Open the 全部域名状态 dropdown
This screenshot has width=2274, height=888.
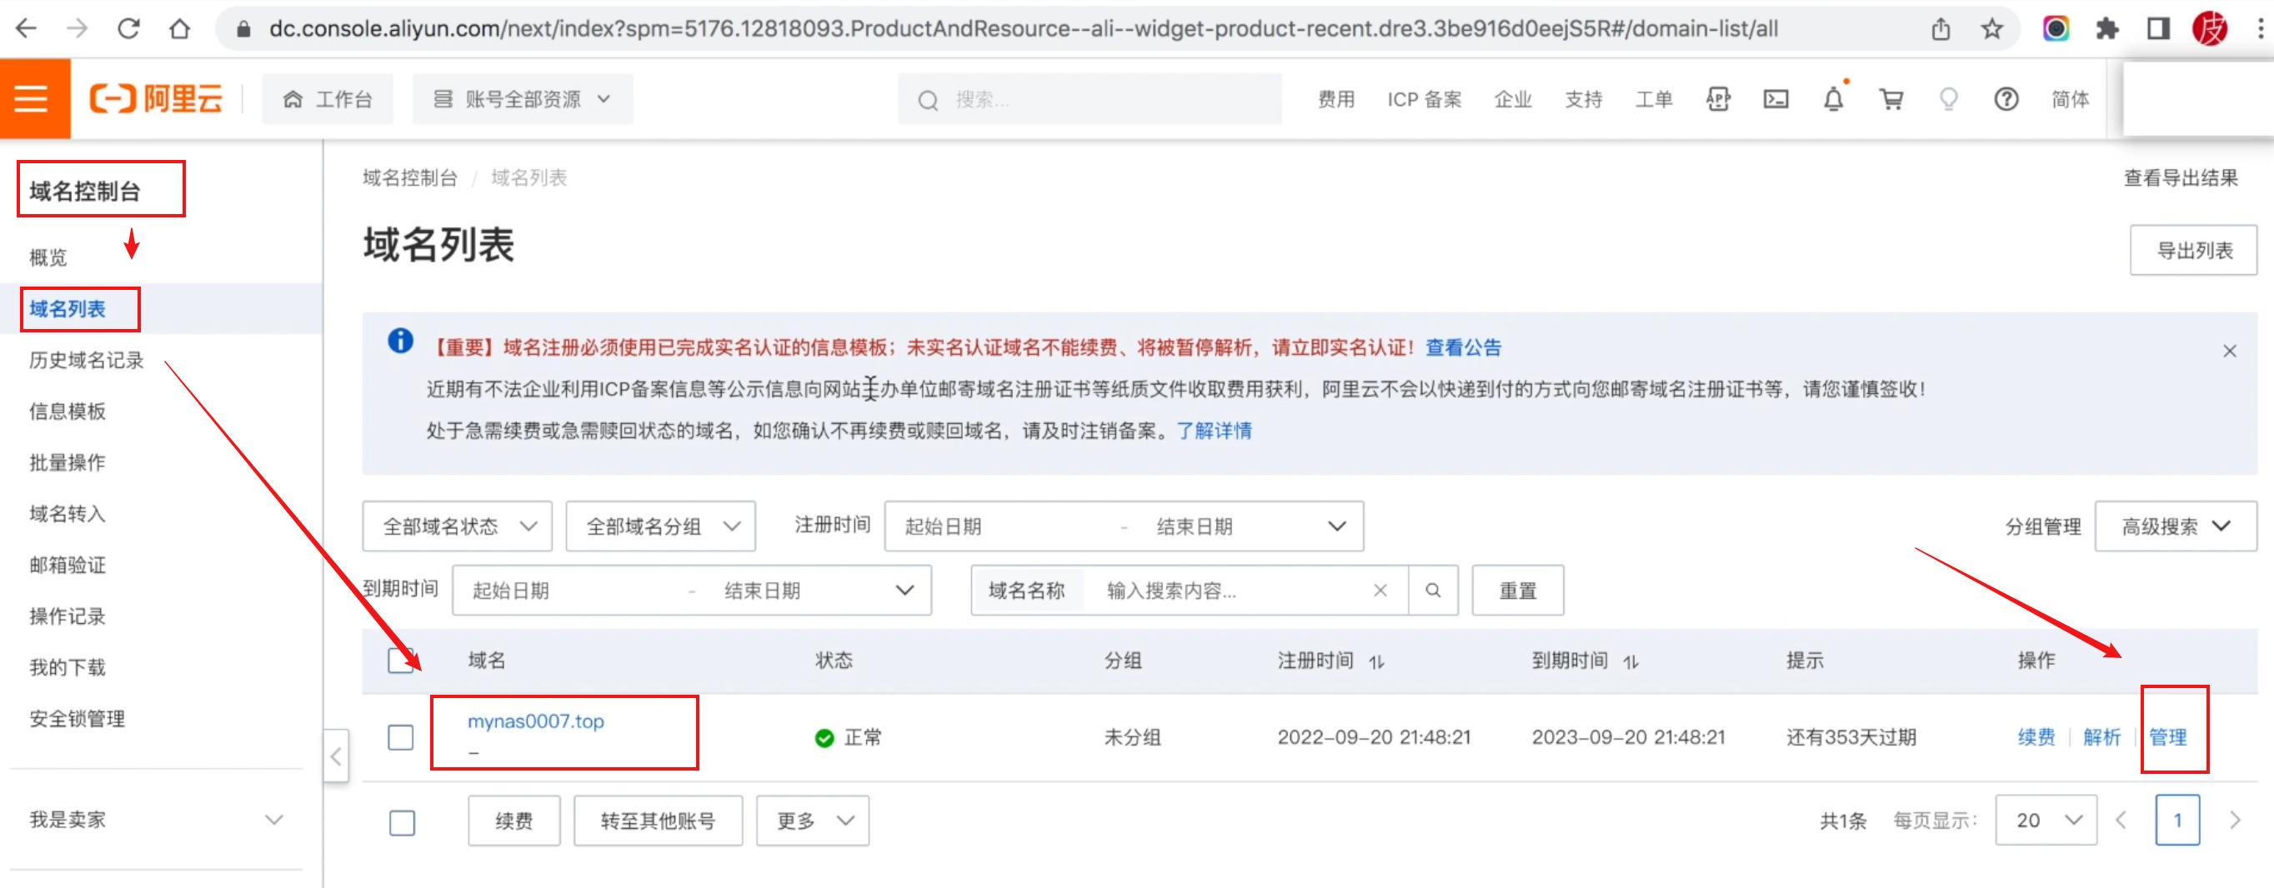[458, 526]
